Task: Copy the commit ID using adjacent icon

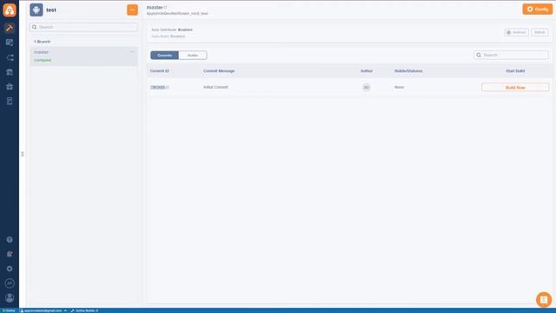Action: [x=168, y=87]
